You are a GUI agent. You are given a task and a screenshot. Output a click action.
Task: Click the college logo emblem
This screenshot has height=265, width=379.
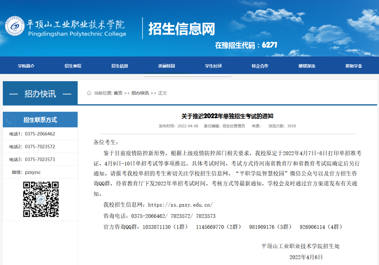[15, 27]
